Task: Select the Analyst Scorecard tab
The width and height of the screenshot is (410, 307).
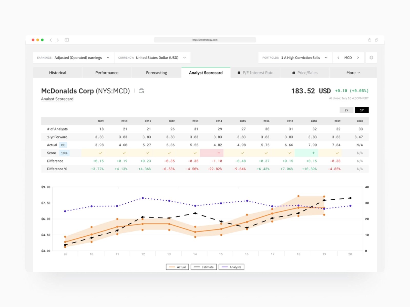Action: 206,73
